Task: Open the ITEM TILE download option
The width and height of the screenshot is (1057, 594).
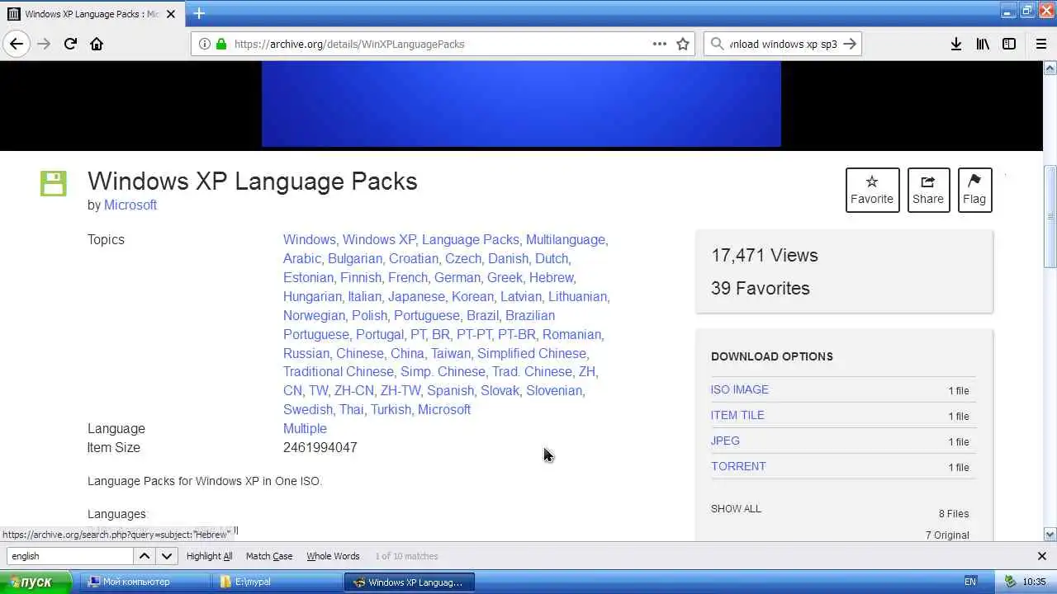Action: pyautogui.click(x=737, y=415)
